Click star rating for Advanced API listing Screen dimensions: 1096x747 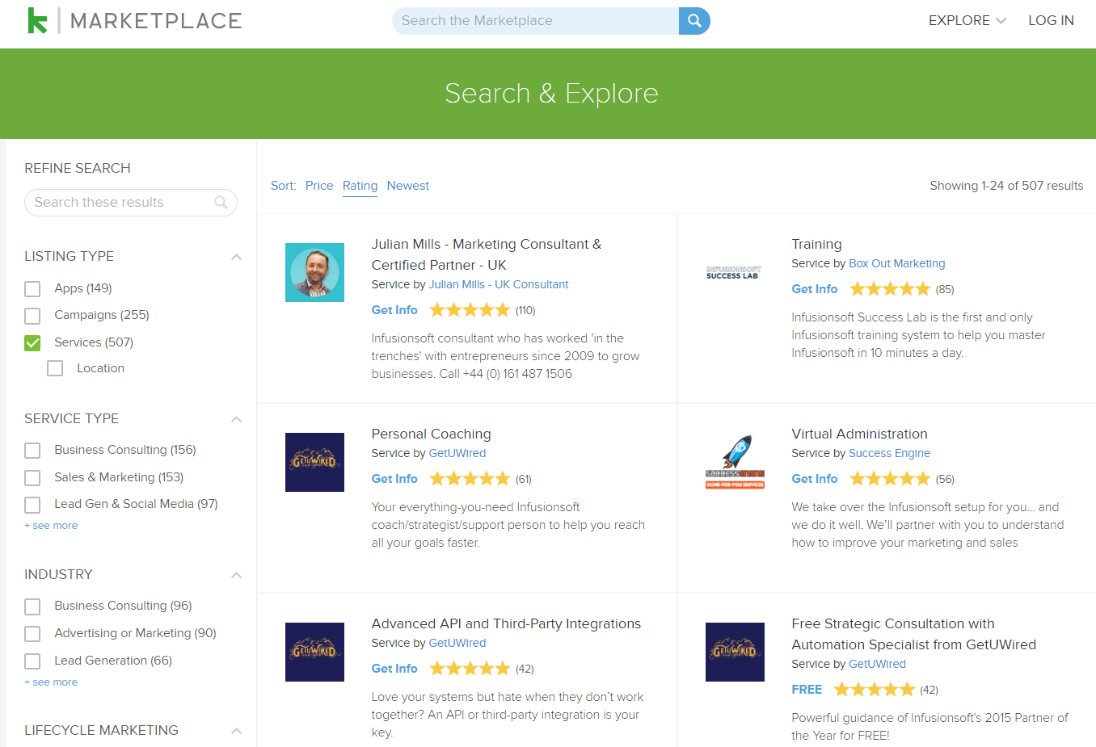[x=470, y=669]
